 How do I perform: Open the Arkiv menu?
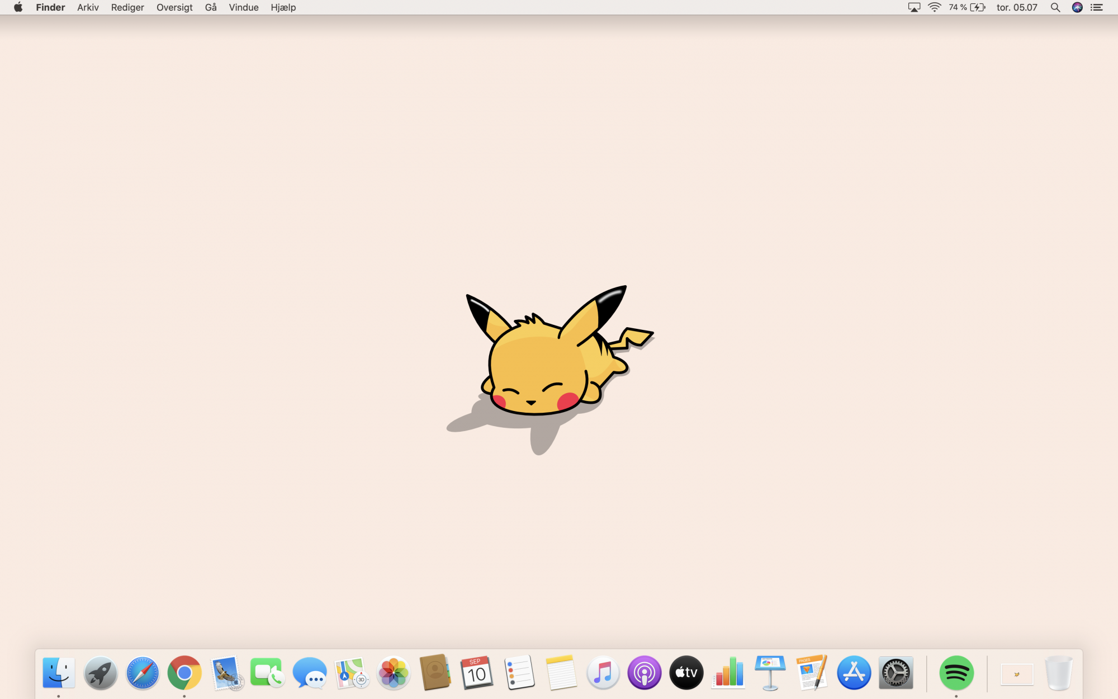coord(88,7)
